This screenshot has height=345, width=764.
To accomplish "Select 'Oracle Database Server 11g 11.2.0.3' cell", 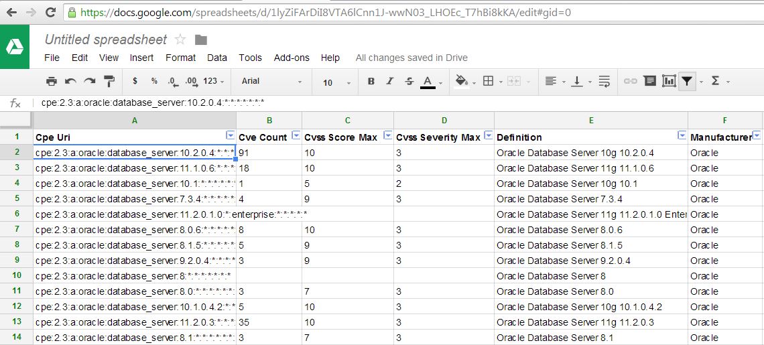I will [591, 322].
